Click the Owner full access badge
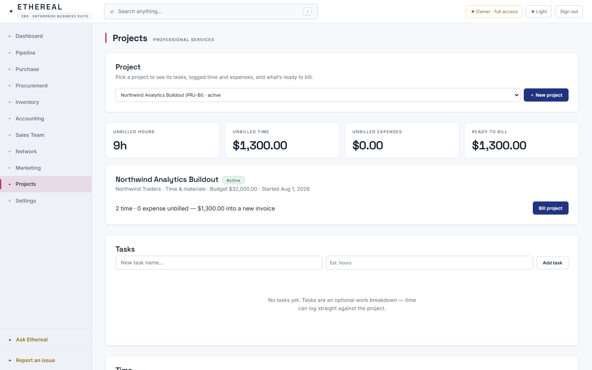Image resolution: width=592 pixels, height=370 pixels. click(x=494, y=12)
